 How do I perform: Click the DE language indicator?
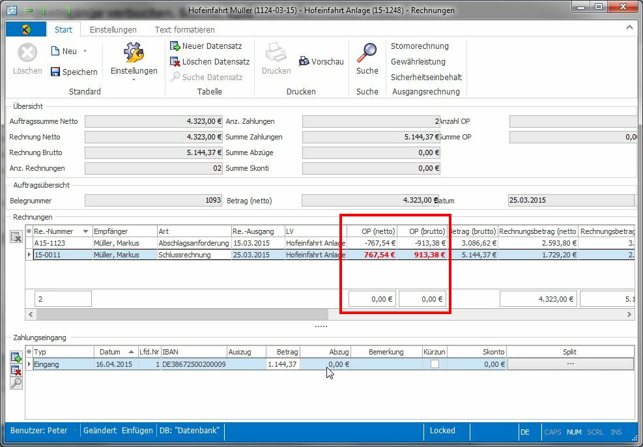[525, 432]
